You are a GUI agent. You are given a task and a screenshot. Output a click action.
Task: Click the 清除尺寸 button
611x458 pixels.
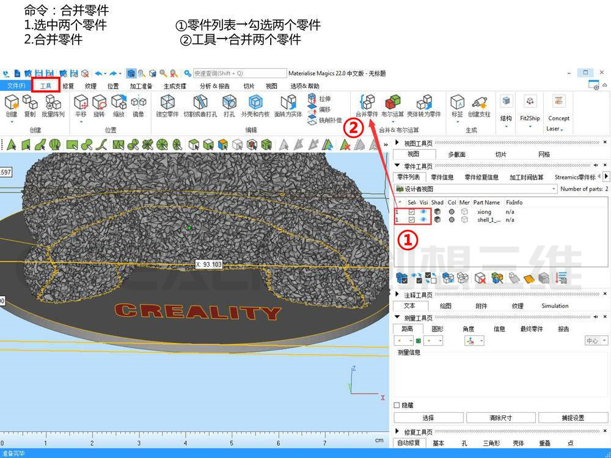coord(501,418)
